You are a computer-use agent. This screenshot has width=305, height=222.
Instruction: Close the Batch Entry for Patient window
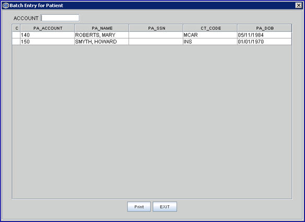(x=298, y=5)
